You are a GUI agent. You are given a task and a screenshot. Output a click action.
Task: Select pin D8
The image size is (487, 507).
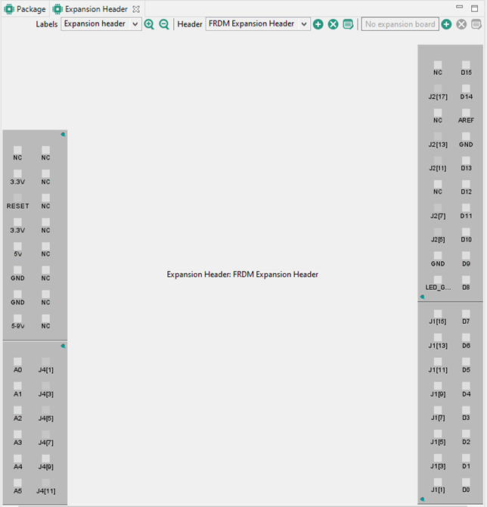click(466, 280)
